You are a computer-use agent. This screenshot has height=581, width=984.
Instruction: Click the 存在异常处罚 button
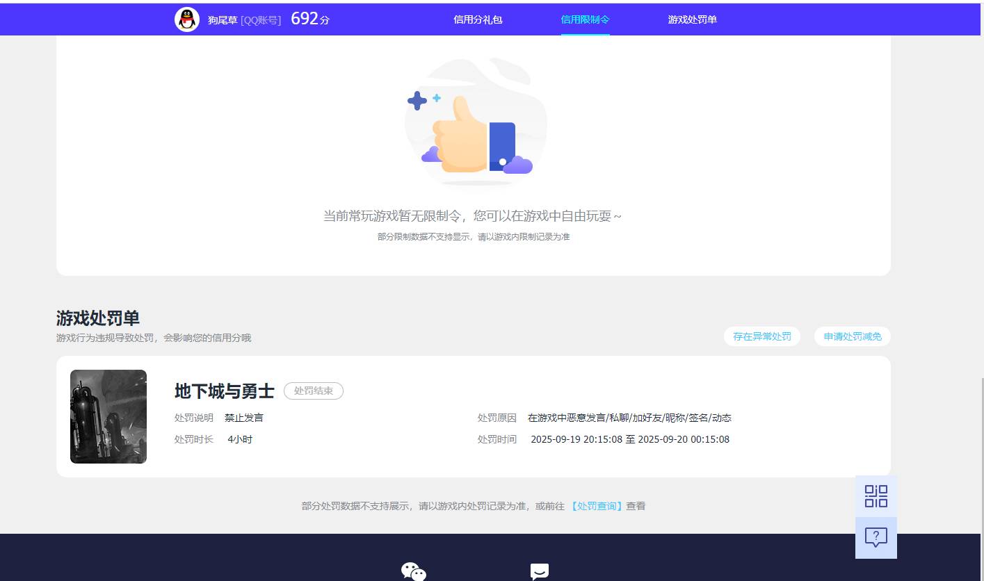pyautogui.click(x=762, y=336)
